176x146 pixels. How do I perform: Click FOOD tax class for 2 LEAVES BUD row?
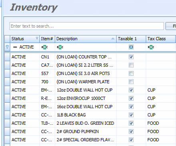[x=153, y=123]
